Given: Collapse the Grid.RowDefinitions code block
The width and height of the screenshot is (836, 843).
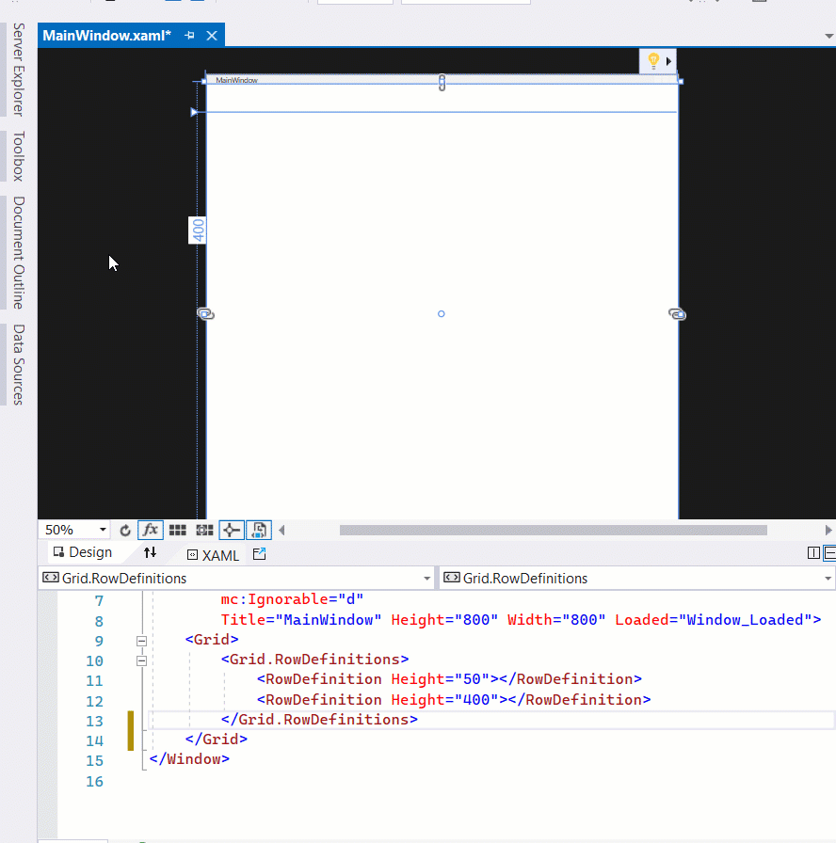Looking at the screenshot, I should pyautogui.click(x=141, y=660).
